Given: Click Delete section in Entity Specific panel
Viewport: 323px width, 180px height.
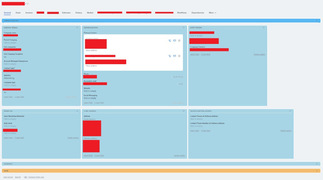Looking at the screenshot, I should [259, 54].
